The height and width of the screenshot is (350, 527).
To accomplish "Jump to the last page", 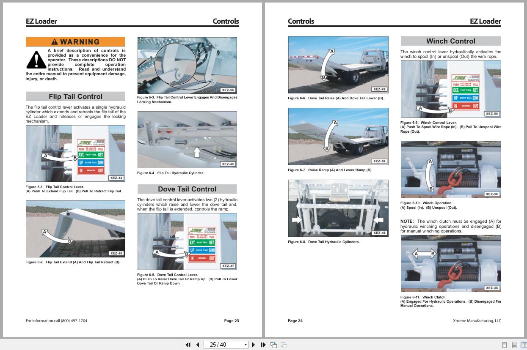I will pyautogui.click(x=263, y=345).
